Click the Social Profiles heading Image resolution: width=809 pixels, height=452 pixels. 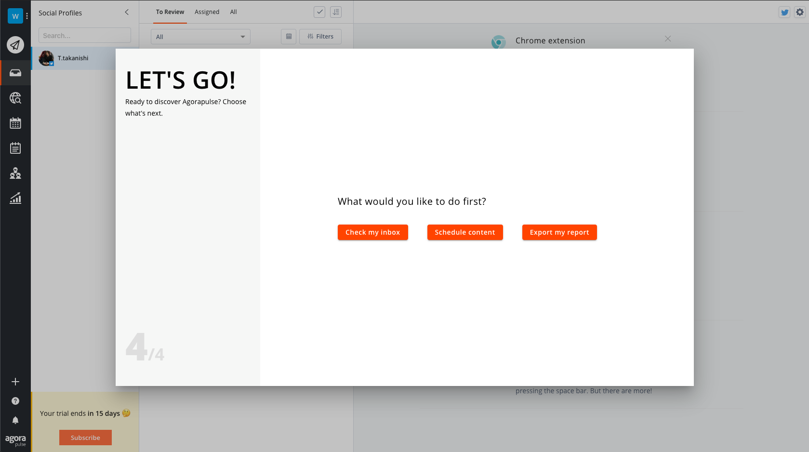60,13
